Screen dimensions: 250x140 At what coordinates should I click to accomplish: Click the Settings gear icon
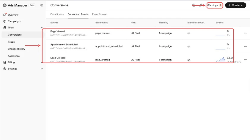5,69
